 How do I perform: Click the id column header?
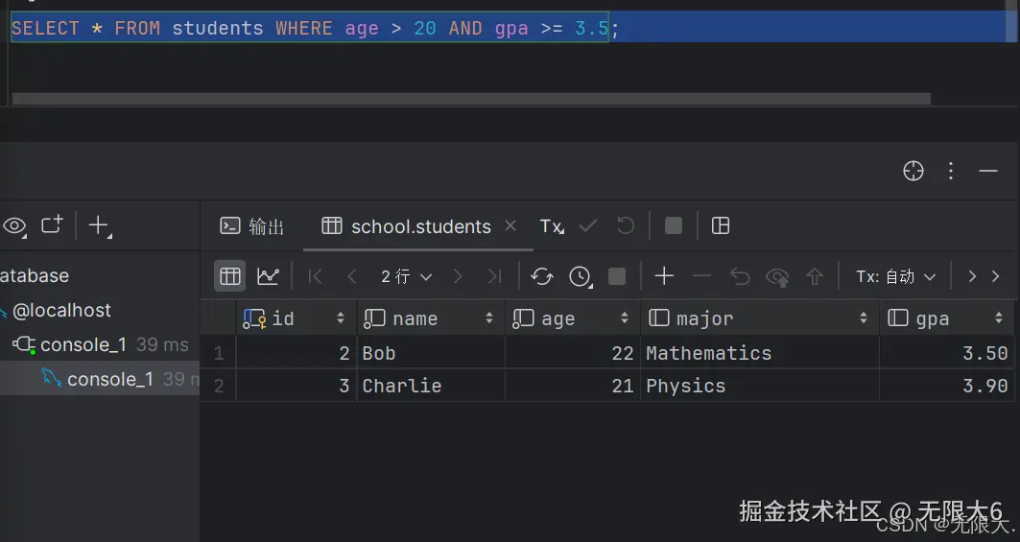296,318
